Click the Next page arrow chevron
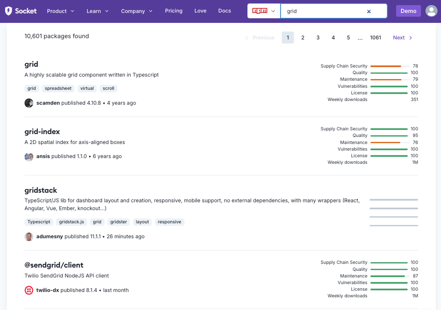 410,38
